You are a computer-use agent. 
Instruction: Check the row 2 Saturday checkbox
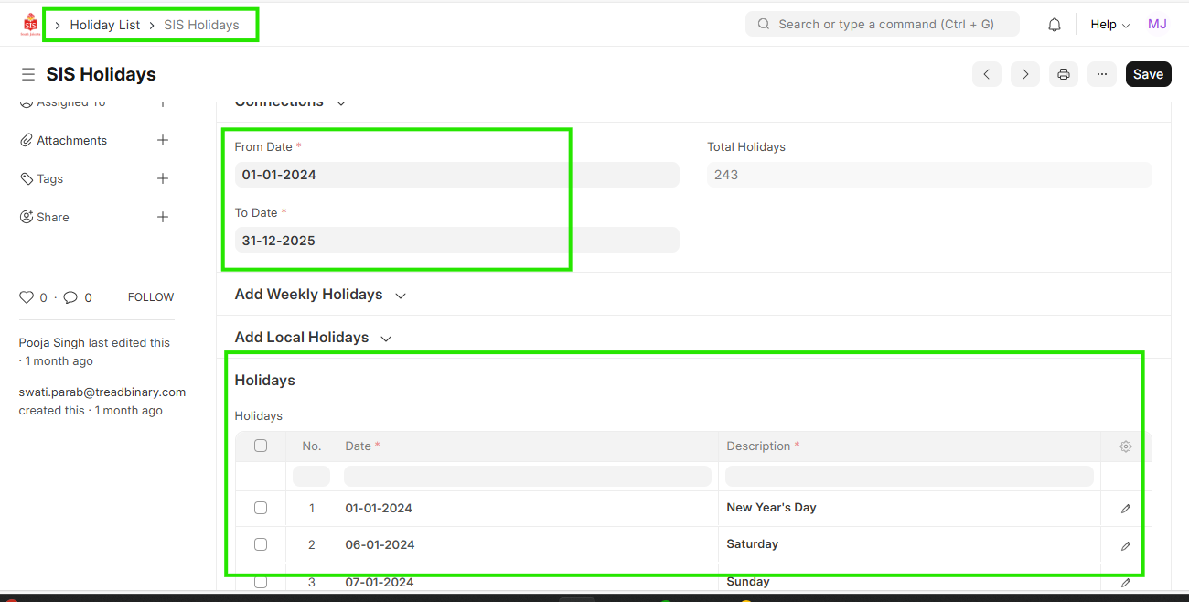261,544
